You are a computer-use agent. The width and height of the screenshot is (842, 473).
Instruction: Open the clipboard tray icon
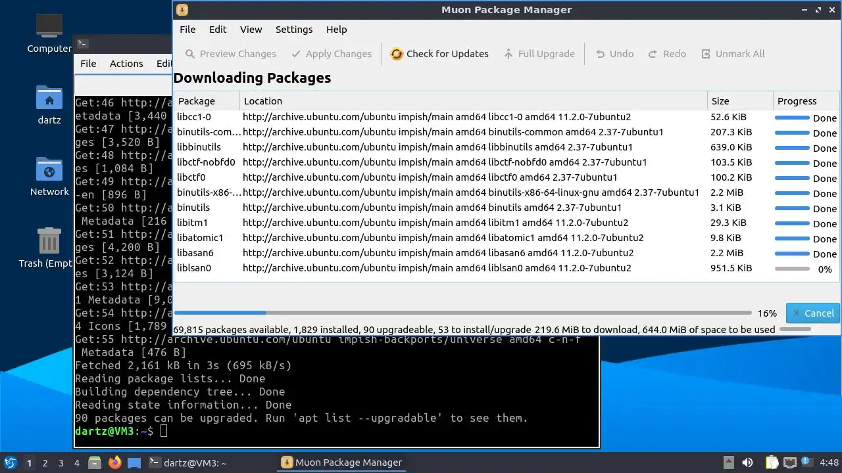pyautogui.click(x=772, y=462)
